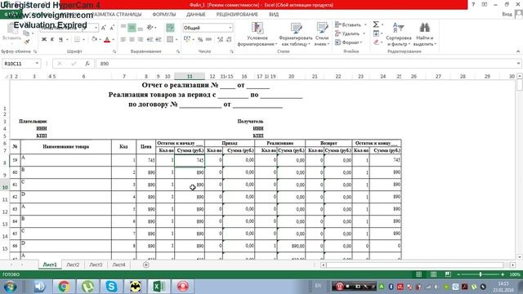
Task: Increase indent
Action: [159, 40]
